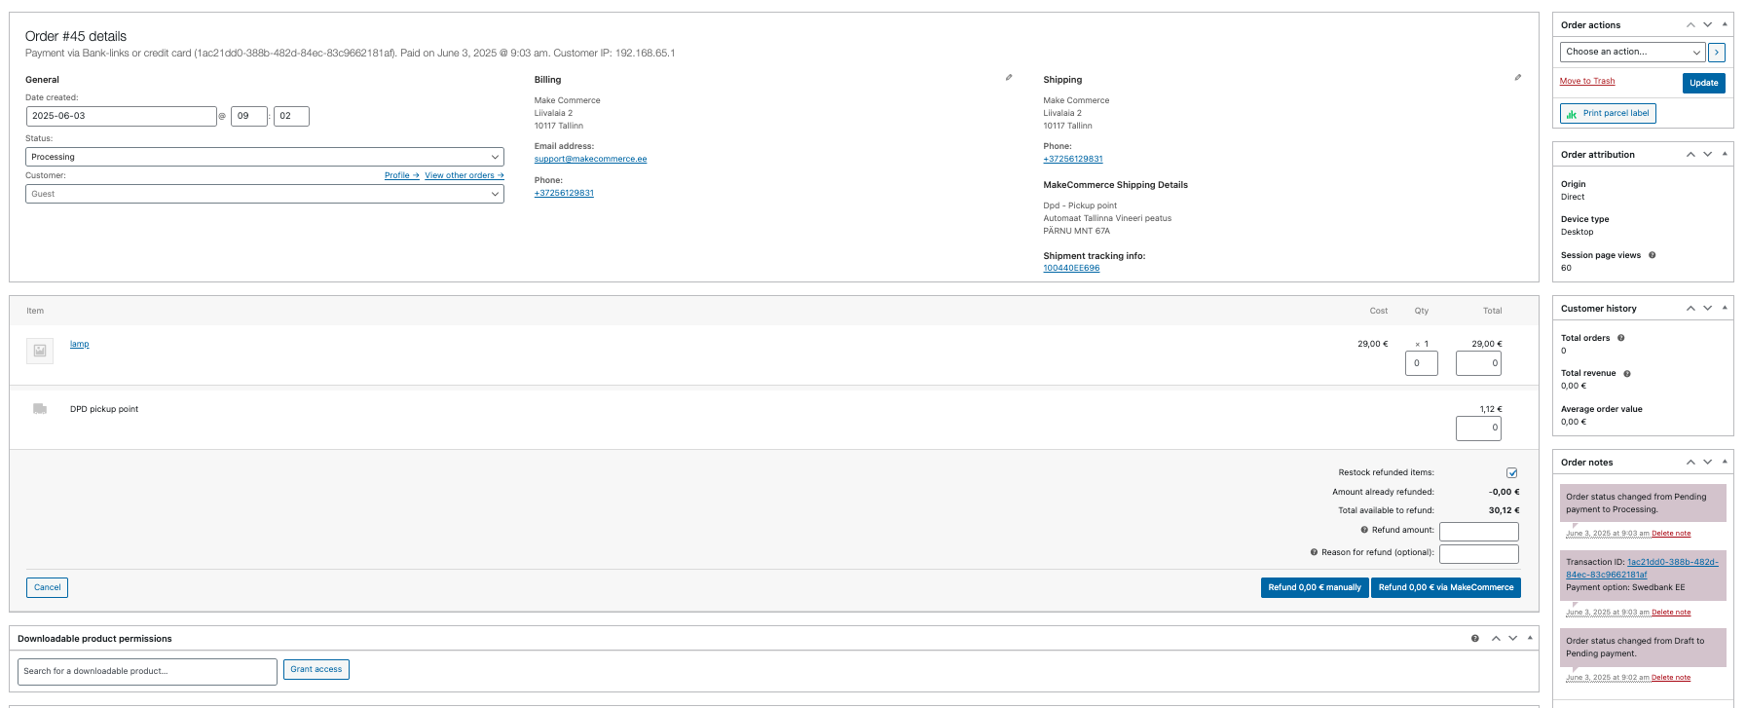Click help icon beside Total revenue

coord(1627,373)
